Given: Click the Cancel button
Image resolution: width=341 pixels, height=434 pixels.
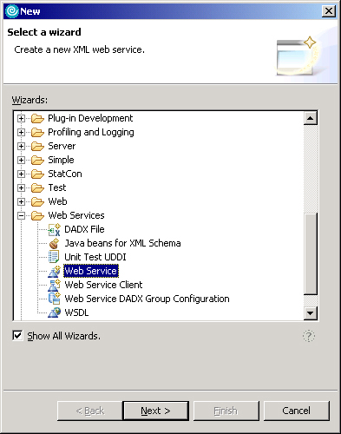Looking at the screenshot, I should [297, 411].
